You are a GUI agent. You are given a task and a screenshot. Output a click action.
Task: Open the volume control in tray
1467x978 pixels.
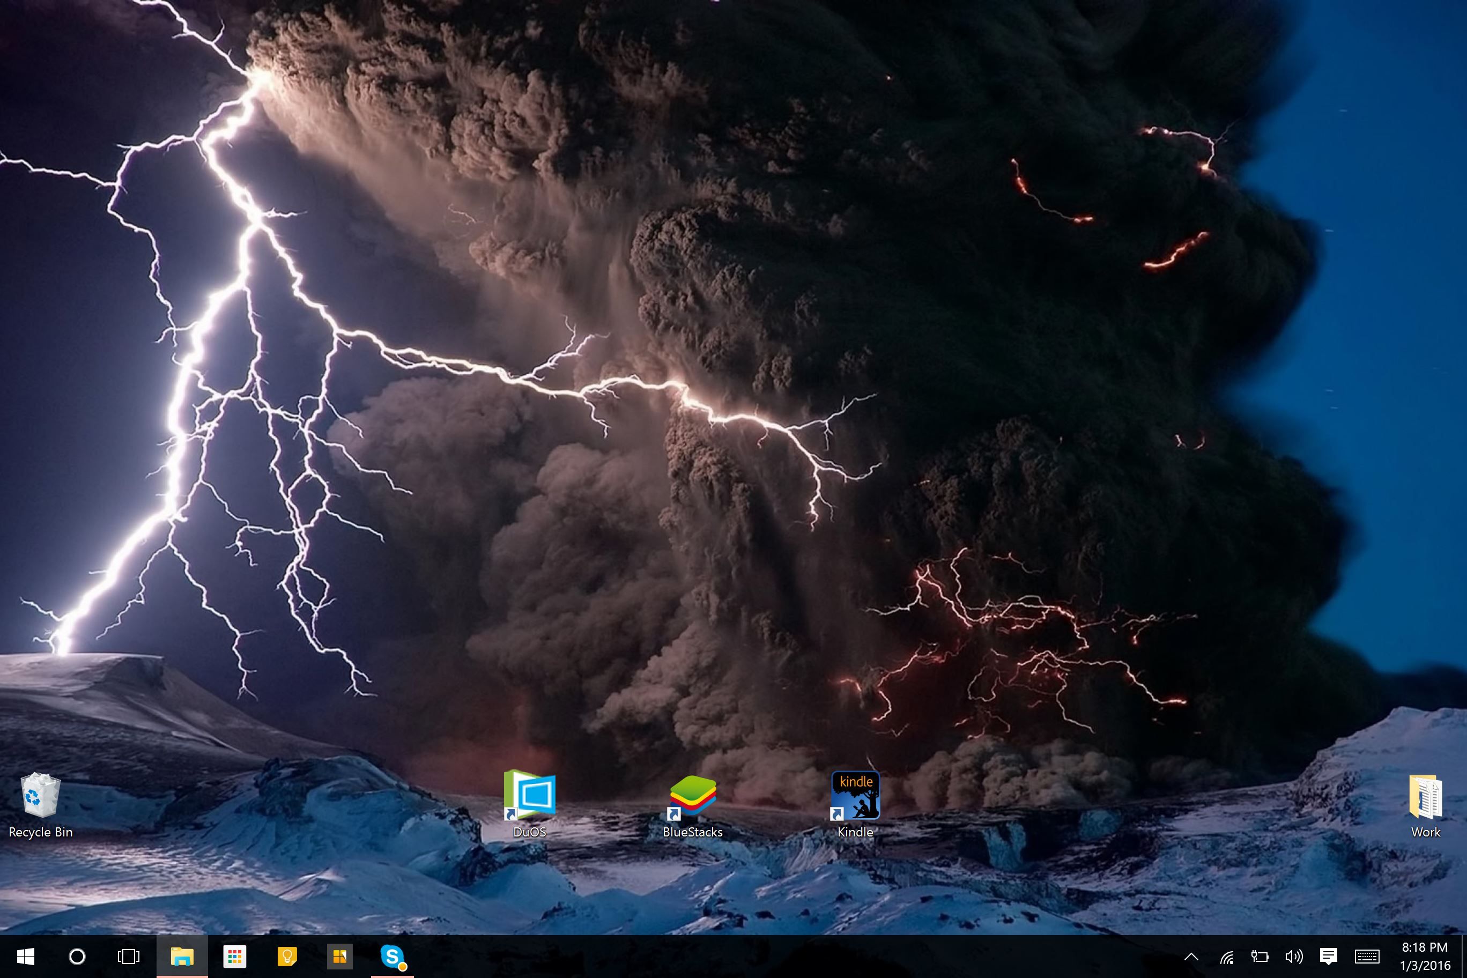(x=1294, y=956)
